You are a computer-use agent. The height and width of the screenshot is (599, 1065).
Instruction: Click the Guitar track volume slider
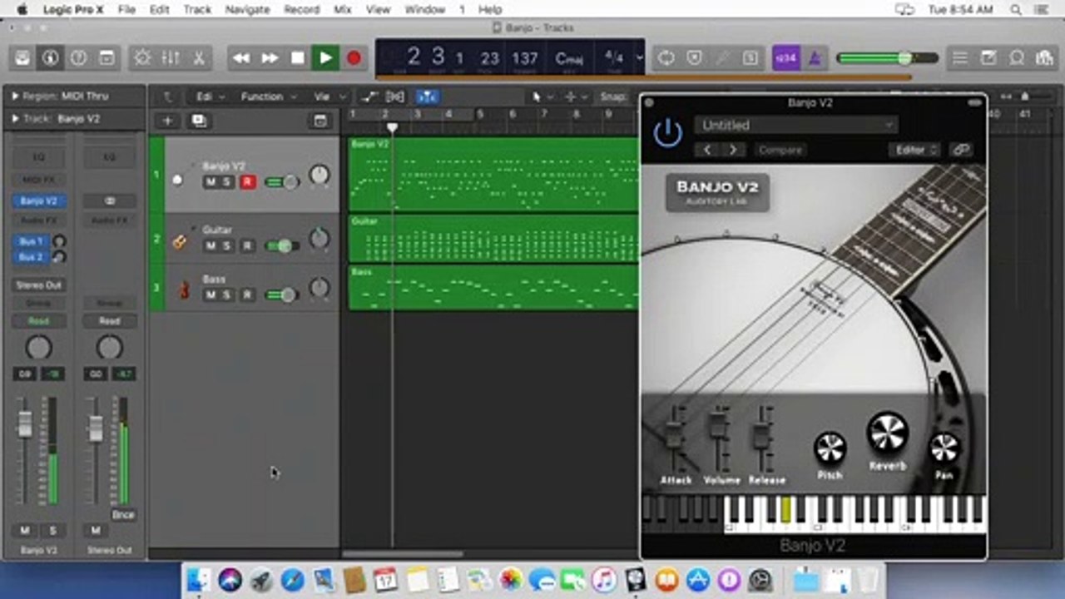(281, 246)
